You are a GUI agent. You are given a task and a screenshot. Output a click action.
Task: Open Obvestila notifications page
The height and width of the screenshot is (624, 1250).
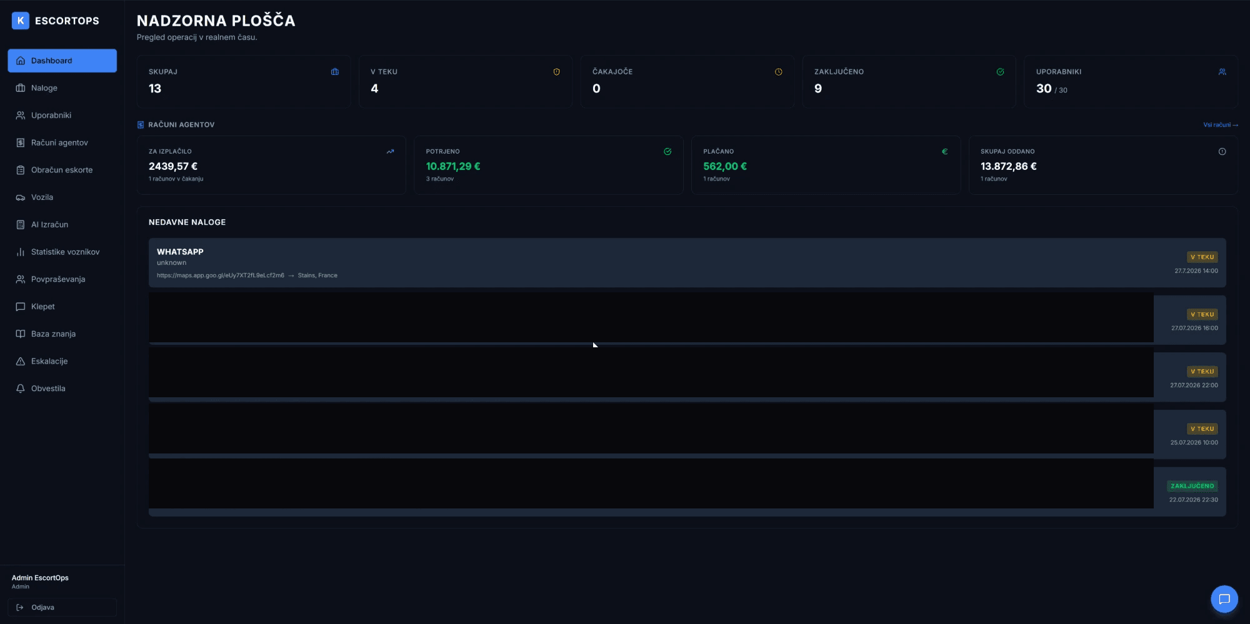(62, 389)
